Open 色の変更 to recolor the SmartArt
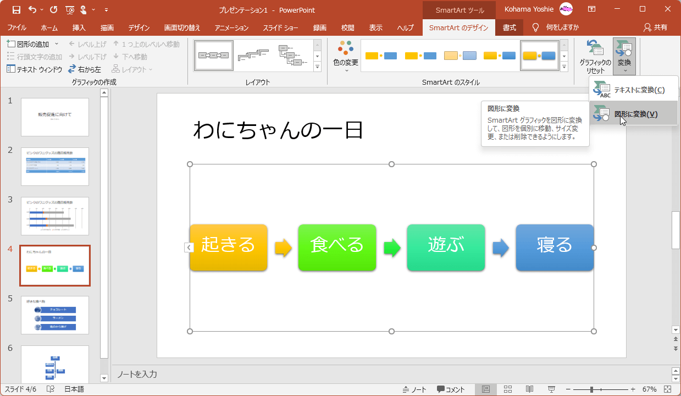This screenshot has width=681, height=396. coord(345,56)
